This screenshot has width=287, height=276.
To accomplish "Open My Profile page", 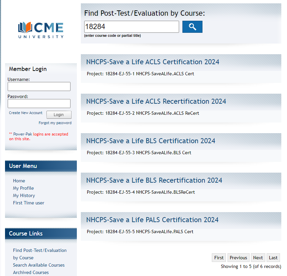I will (x=23, y=188).
